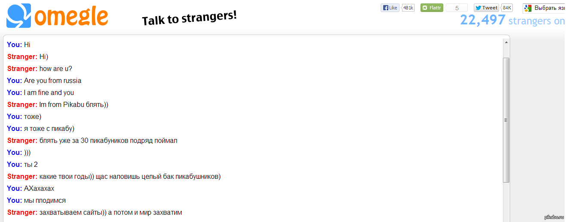Click the first "You: Hi" message
The image size is (566, 222).
coord(27,44)
